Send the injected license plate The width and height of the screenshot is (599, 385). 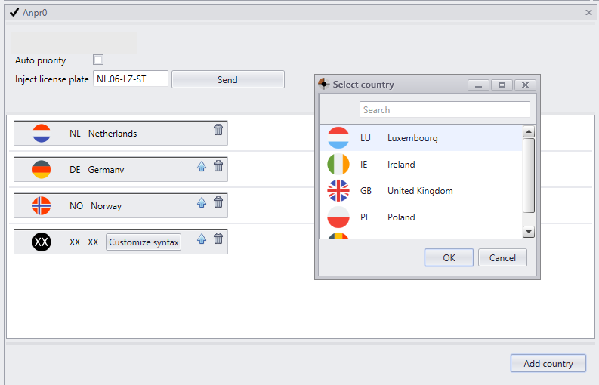point(228,79)
